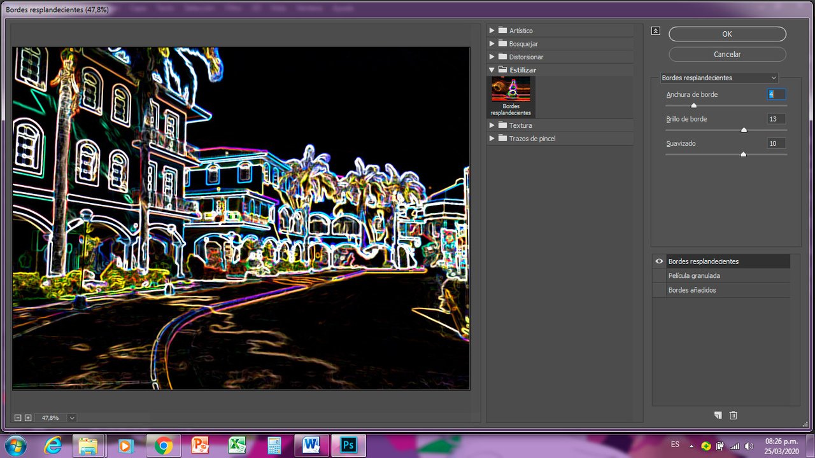This screenshot has width=815, height=458.
Task: Click the delete effect layer trash icon
Action: (x=733, y=415)
